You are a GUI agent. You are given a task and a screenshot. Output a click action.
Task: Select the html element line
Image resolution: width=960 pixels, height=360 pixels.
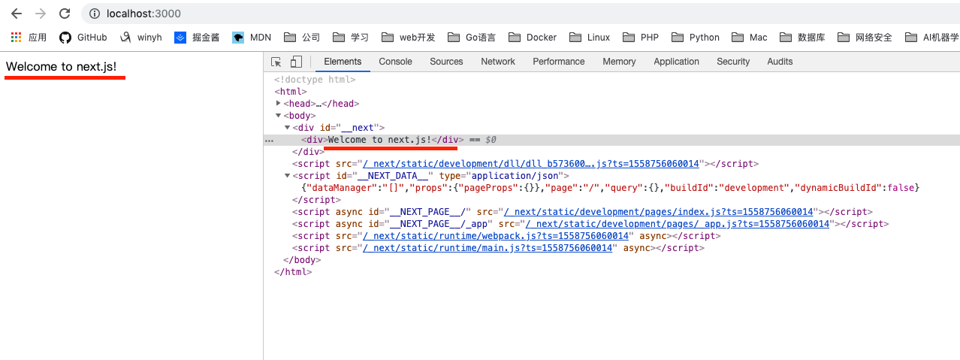[291, 92]
